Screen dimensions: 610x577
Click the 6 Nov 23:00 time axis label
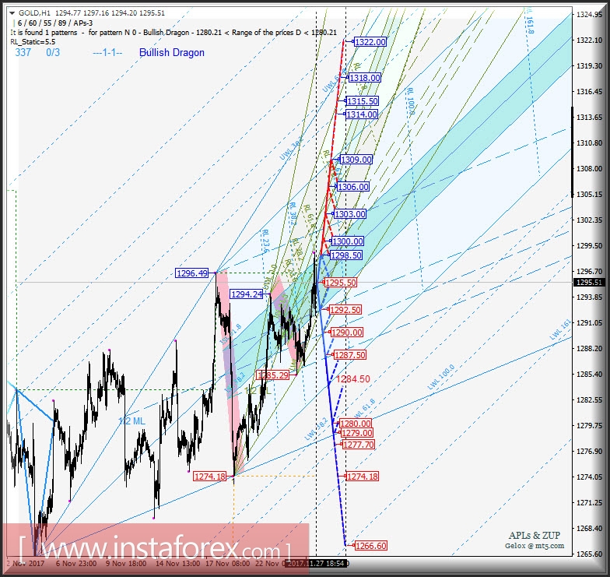tap(76, 564)
